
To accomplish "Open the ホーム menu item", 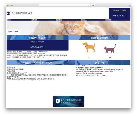I will tap(9, 20).
